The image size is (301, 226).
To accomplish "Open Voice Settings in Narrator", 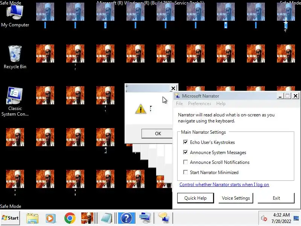I will (236, 198).
